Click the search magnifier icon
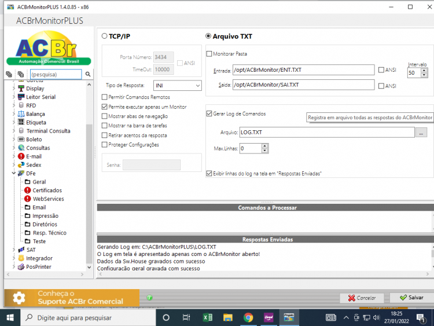Screen dimensions: 434x326 [x=88, y=74]
